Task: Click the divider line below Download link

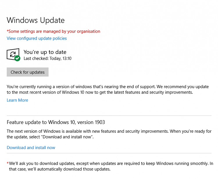Action: point(109,153)
